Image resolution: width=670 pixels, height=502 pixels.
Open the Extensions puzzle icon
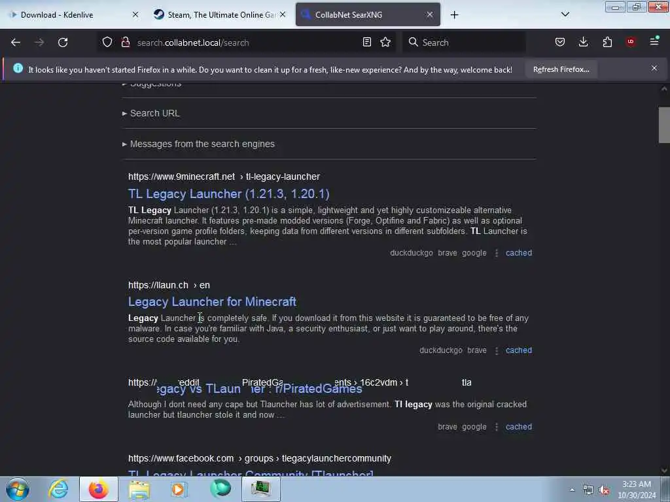(607, 42)
